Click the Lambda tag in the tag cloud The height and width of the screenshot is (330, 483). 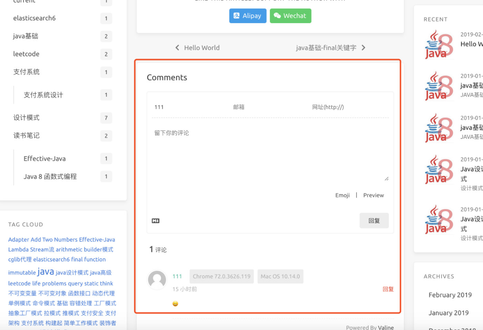(19, 249)
